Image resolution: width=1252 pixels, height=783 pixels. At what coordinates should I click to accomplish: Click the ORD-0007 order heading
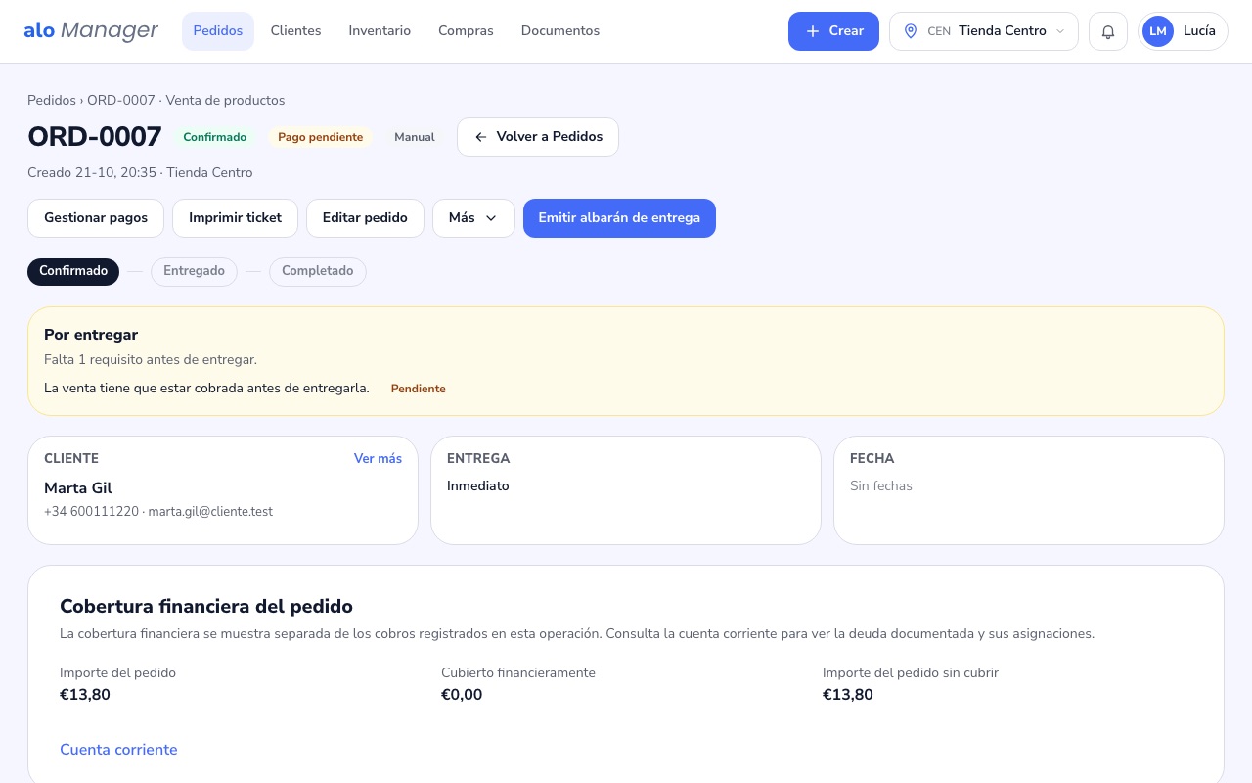(x=95, y=137)
